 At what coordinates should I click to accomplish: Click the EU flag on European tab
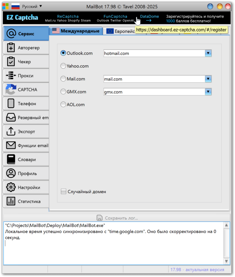tap(110, 31)
